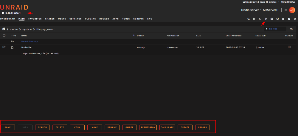Open the Plugins menu item
Viewport: 298px width, 136px height.
(x=91, y=19)
